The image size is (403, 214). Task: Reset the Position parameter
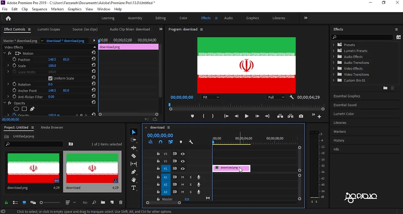(x=94, y=59)
